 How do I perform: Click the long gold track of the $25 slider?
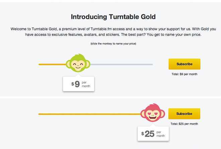[x=89, y=114]
